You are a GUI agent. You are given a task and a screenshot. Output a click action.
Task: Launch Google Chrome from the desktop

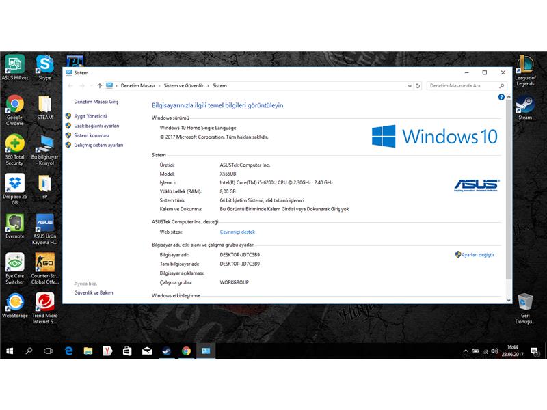click(14, 110)
